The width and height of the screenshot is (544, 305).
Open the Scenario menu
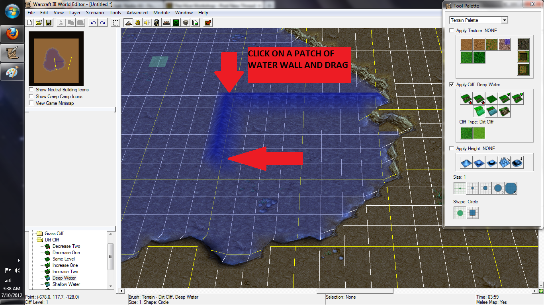(95, 13)
